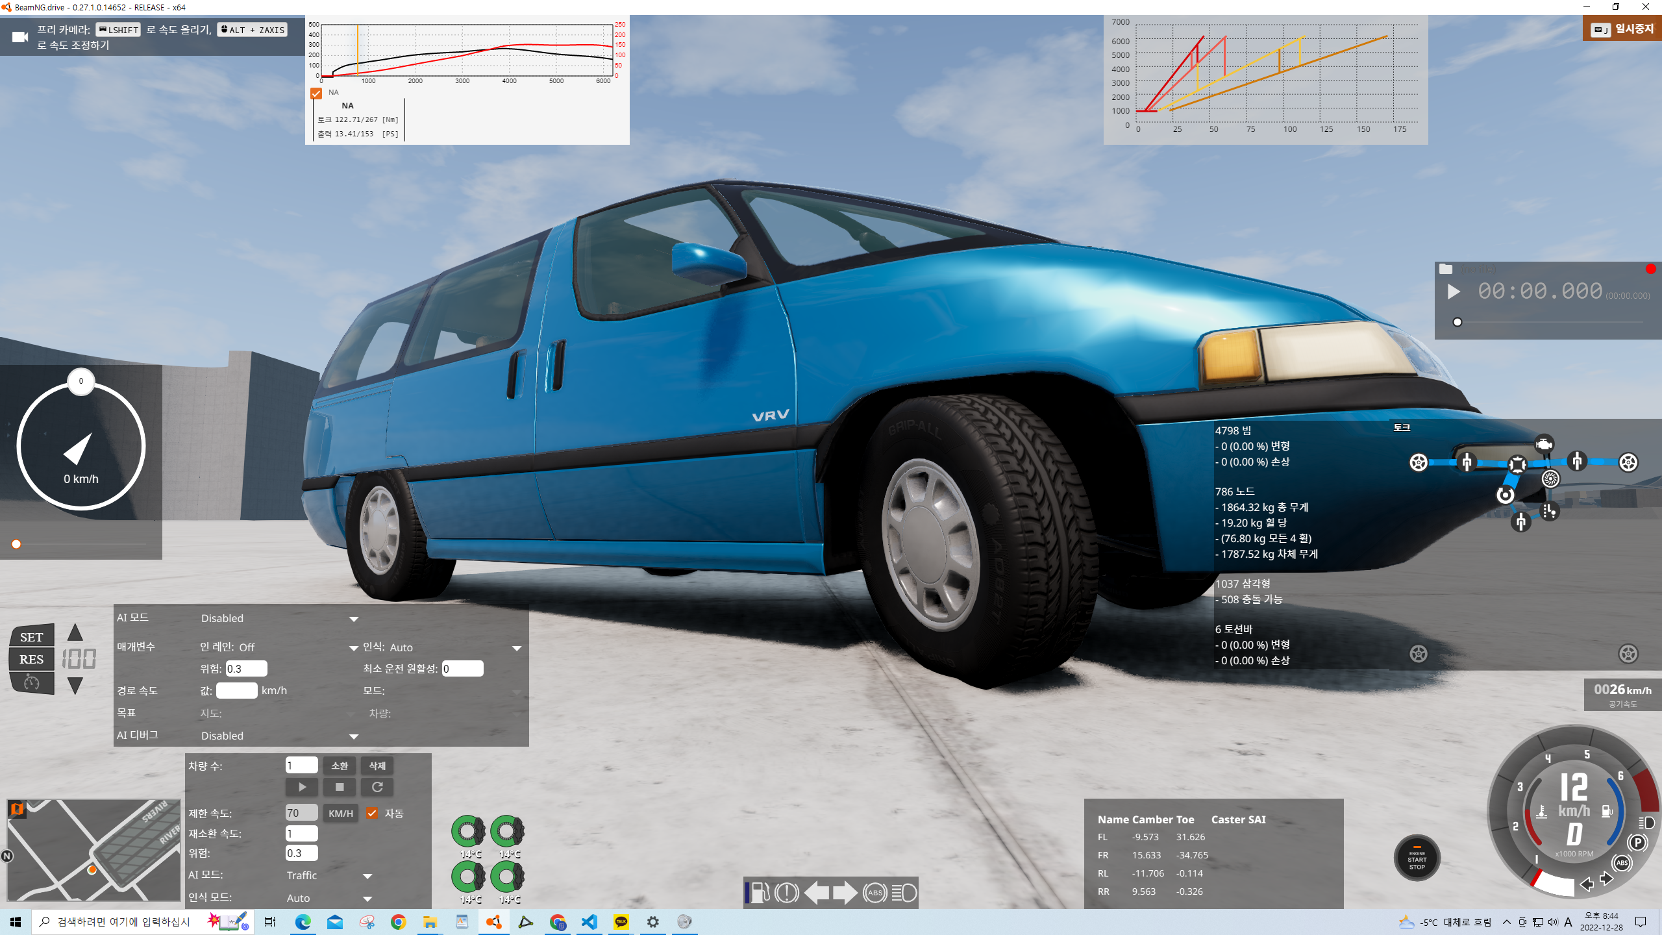Open the 인식 모드 Auto dropdown

tap(330, 898)
